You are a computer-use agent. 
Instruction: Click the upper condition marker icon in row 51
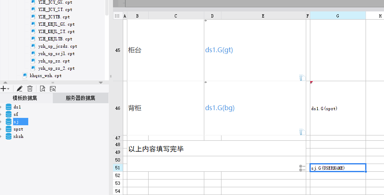coord(302,166)
